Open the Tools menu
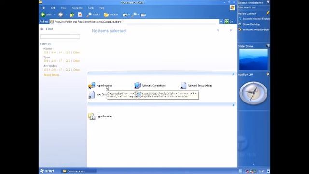The width and height of the screenshot is (309, 174). tap(91, 8)
